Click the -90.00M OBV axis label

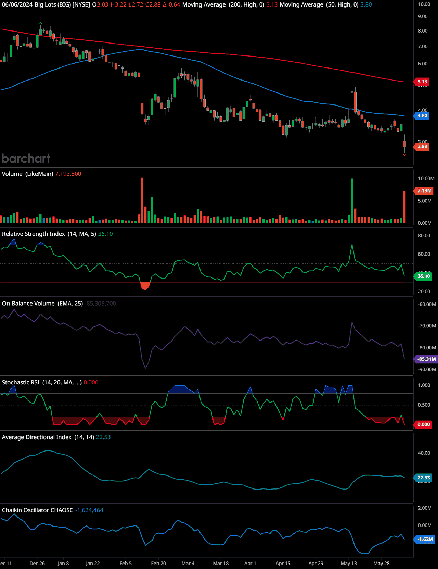[427, 370]
